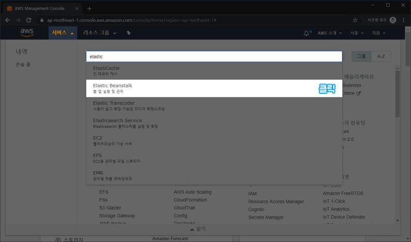Open the 서울 region dropdown
This screenshot has height=242, width=411.
[357, 33]
